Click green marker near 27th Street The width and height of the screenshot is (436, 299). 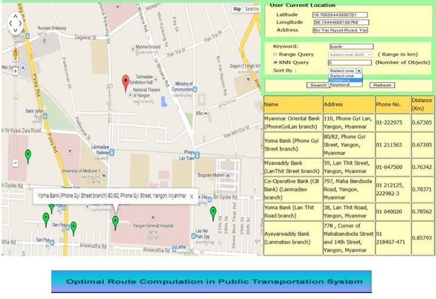[x=213, y=212]
